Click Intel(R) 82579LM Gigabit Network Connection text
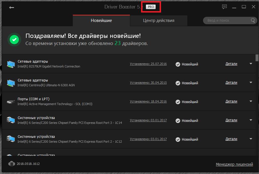The height and width of the screenshot is (174, 259). 49,66
